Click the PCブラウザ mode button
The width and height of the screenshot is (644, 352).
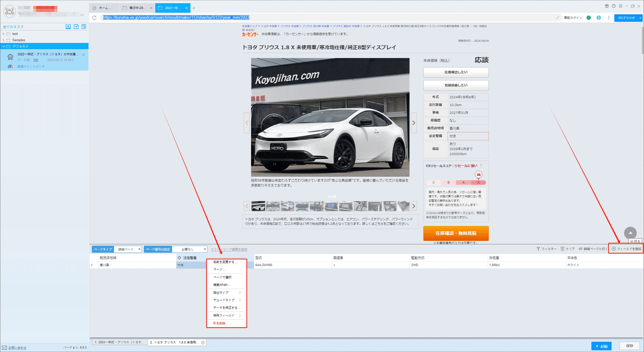pyautogui.click(x=626, y=18)
